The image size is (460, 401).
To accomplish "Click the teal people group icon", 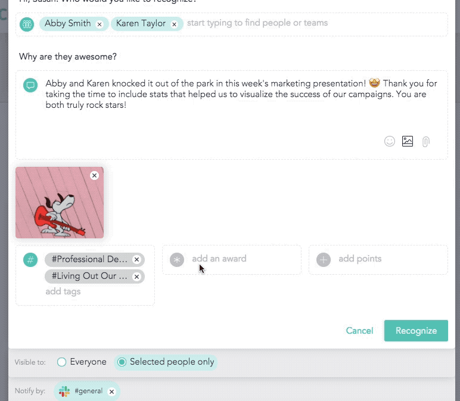I will pyautogui.click(x=27, y=24).
